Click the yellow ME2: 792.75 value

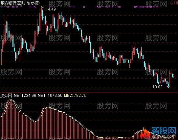[x=75, y=96]
